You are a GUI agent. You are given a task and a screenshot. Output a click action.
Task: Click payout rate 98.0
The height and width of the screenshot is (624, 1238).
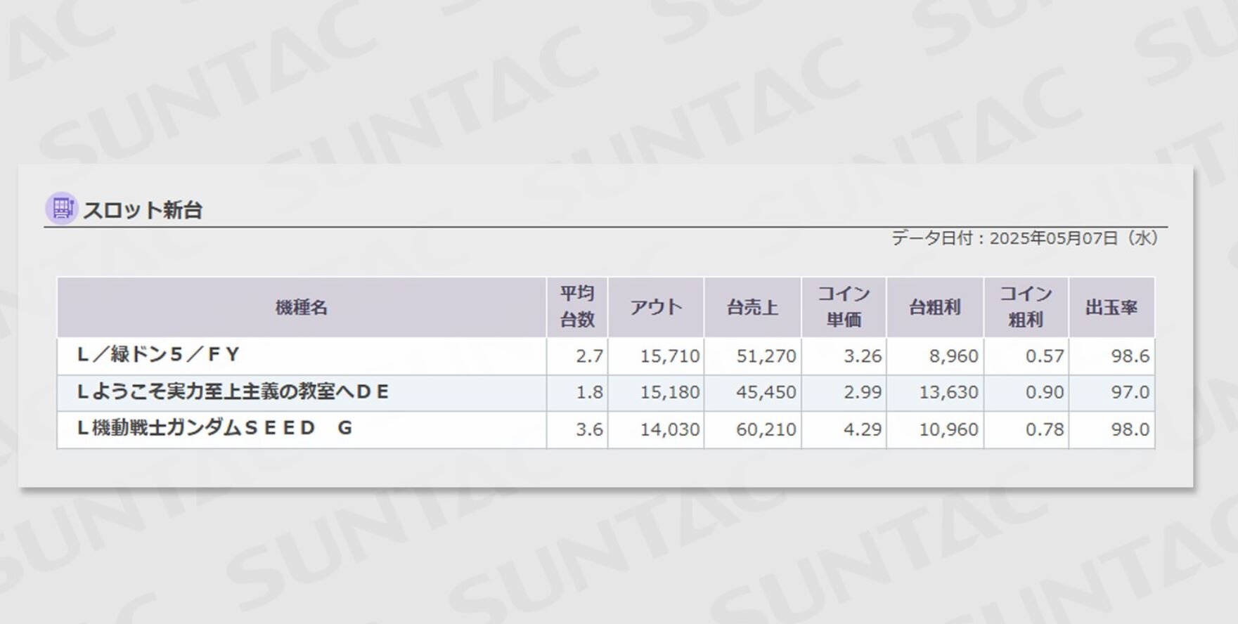(1130, 429)
